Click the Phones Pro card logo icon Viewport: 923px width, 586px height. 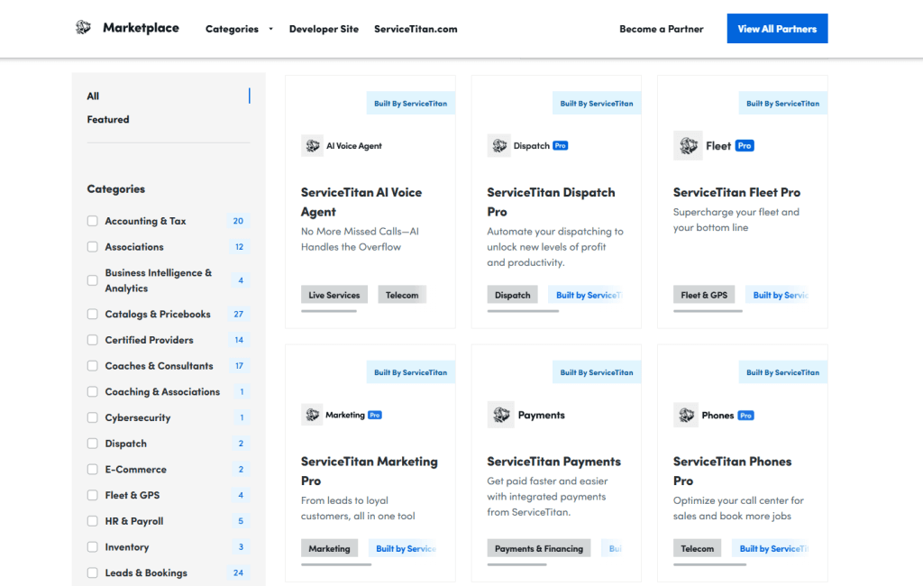[x=686, y=415]
